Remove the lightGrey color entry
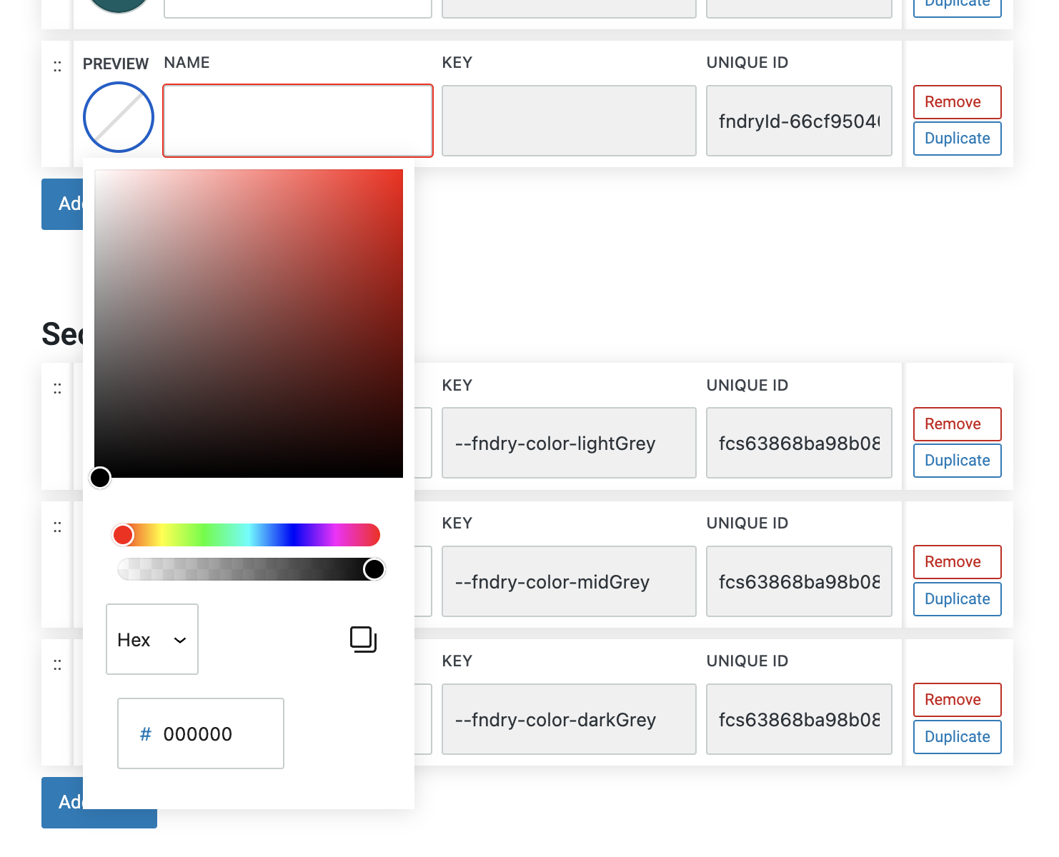This screenshot has width=1059, height=857. click(957, 424)
